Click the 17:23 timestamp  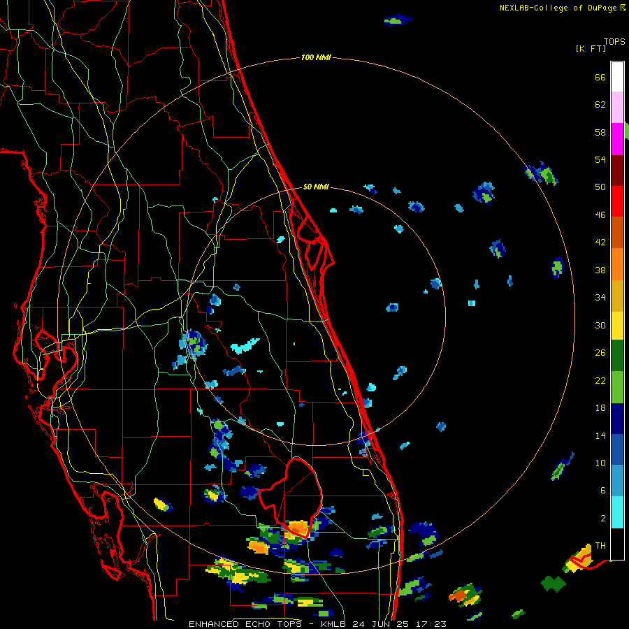click(431, 624)
